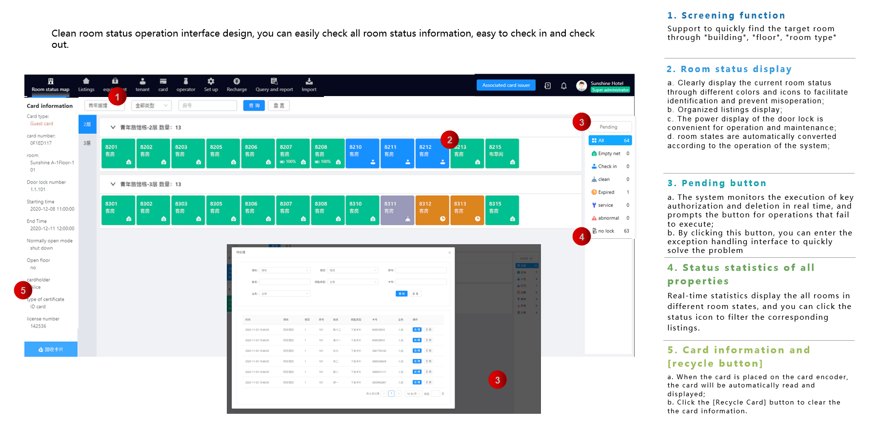Open the 全部类型 room type dropdown
The width and height of the screenshot is (878, 425).
coord(152,105)
